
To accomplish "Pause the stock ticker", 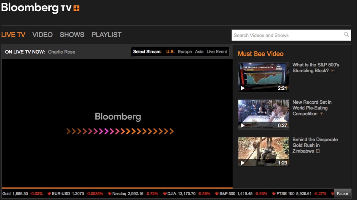I will coord(342,193).
